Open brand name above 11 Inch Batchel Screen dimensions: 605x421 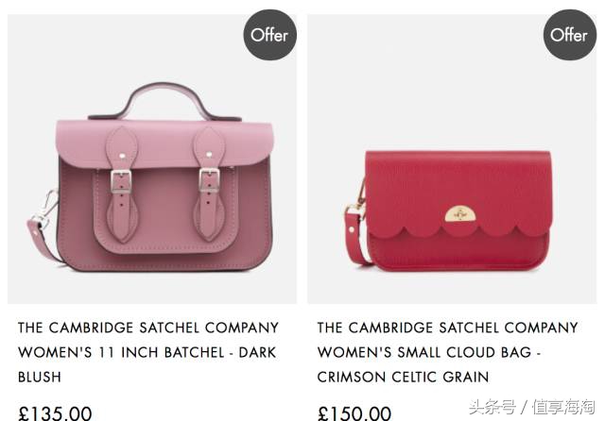pos(148,328)
